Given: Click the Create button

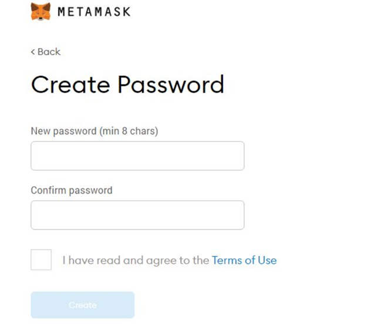Looking at the screenshot, I should (83, 305).
